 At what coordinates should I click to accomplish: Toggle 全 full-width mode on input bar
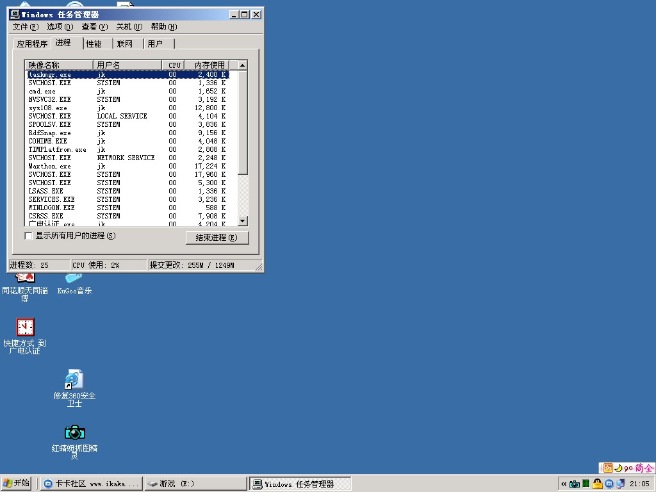(649, 468)
